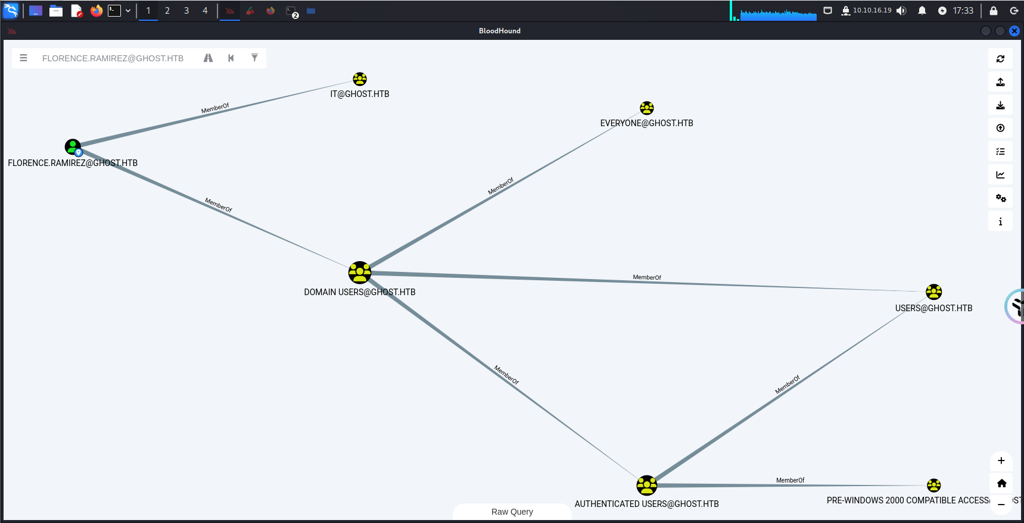Expand the Raw Query bar
The width and height of the screenshot is (1024, 523).
(512, 512)
